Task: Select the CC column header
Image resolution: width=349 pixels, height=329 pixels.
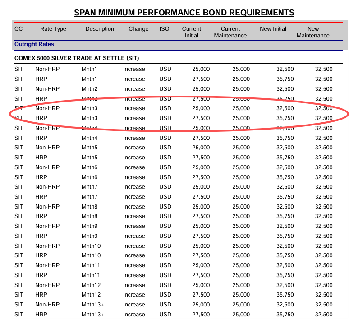Action: (18, 29)
